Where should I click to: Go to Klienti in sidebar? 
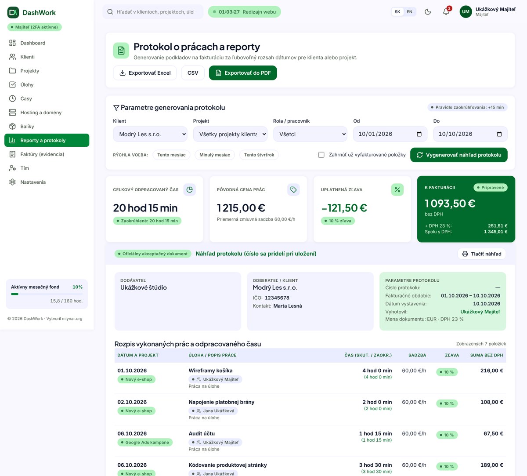[47, 57]
